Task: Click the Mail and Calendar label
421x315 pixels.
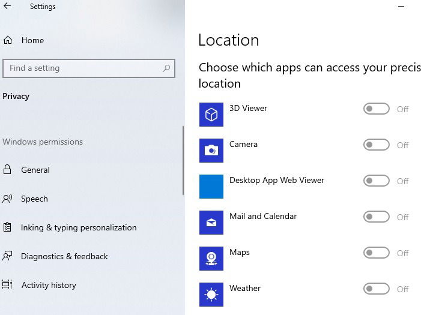Action: [263, 216]
